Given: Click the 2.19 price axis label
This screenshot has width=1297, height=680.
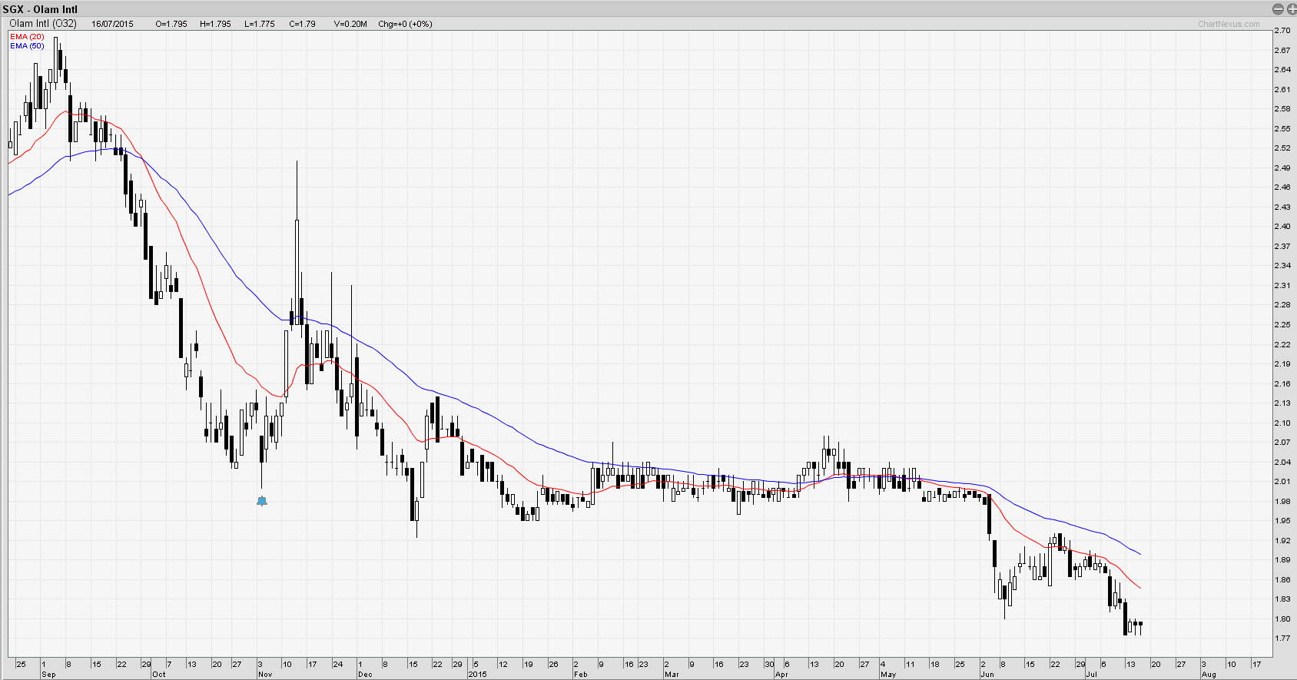Looking at the screenshot, I should (1282, 364).
